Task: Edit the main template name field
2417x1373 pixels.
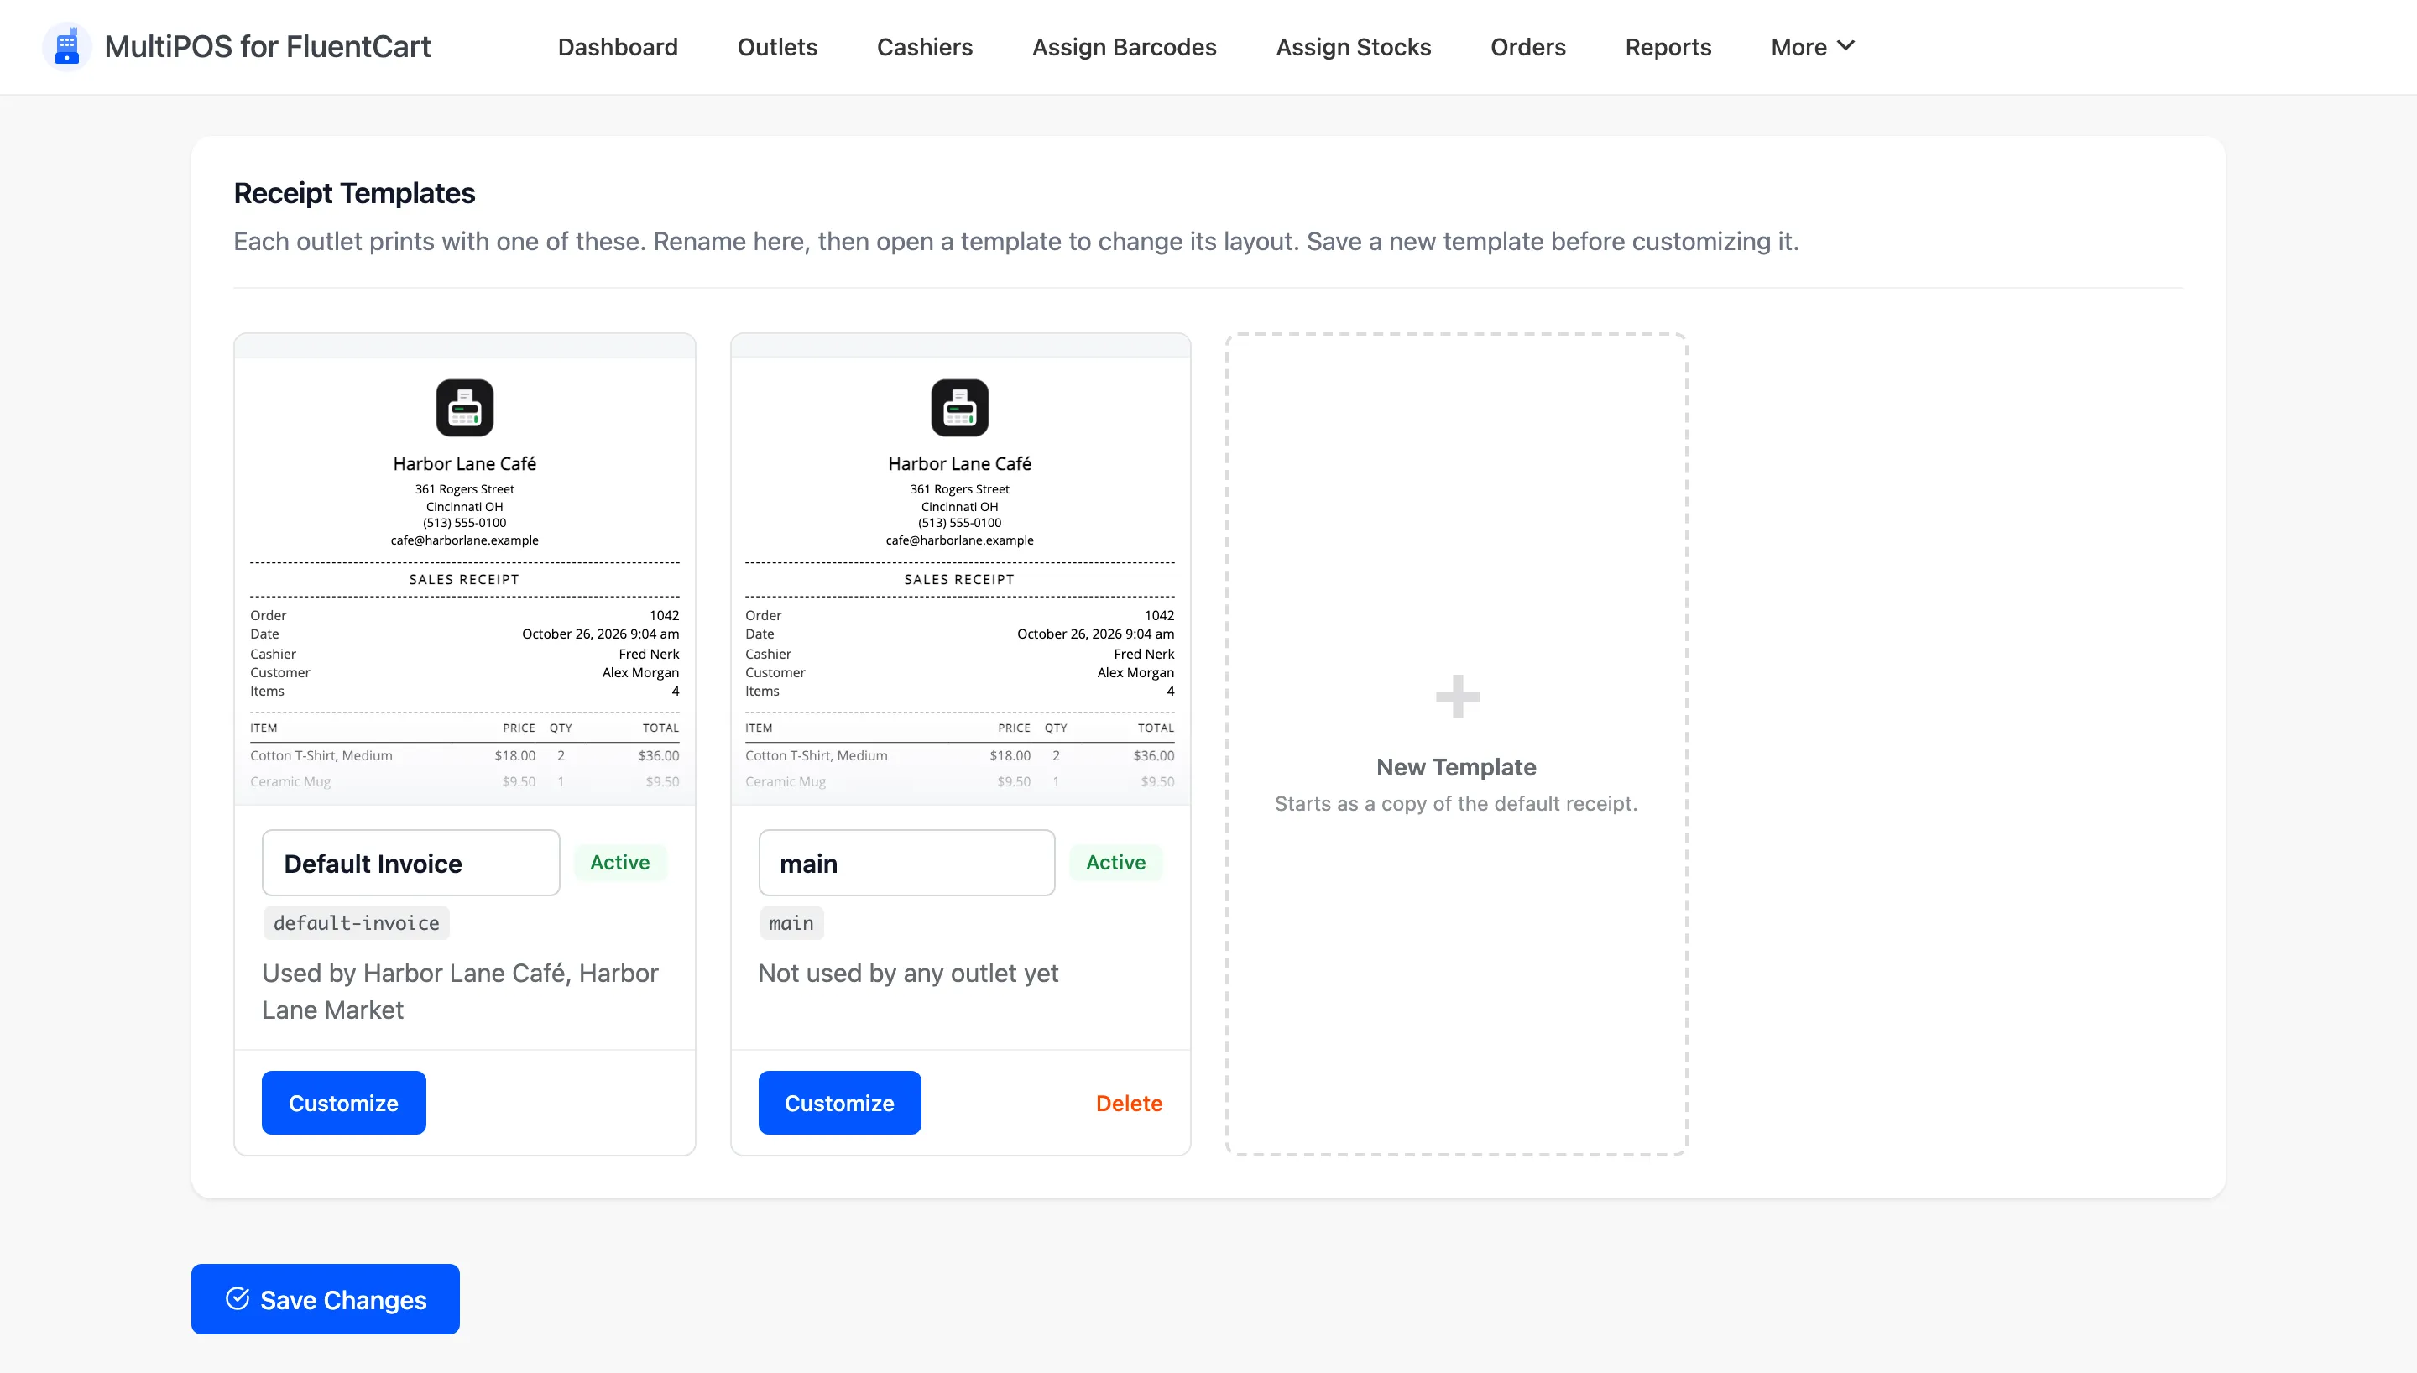Action: point(906,863)
